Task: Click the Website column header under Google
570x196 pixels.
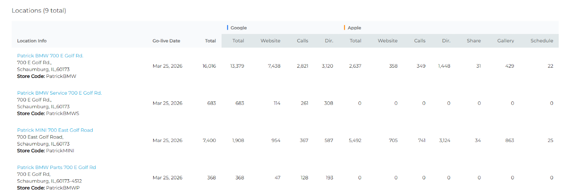Action: coord(270,41)
